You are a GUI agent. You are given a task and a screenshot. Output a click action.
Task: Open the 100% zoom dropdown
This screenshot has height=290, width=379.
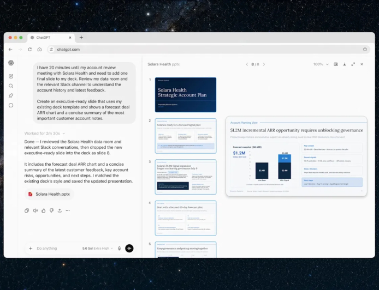[321, 64]
